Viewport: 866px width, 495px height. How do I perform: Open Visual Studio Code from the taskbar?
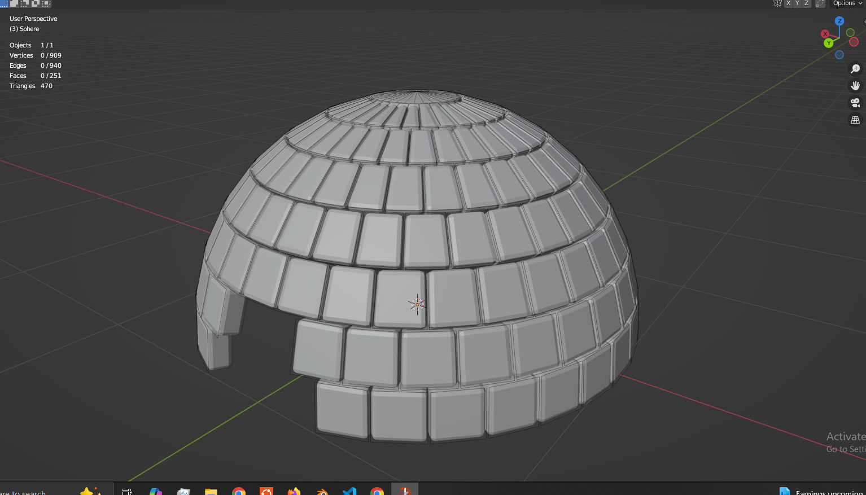coord(349,491)
